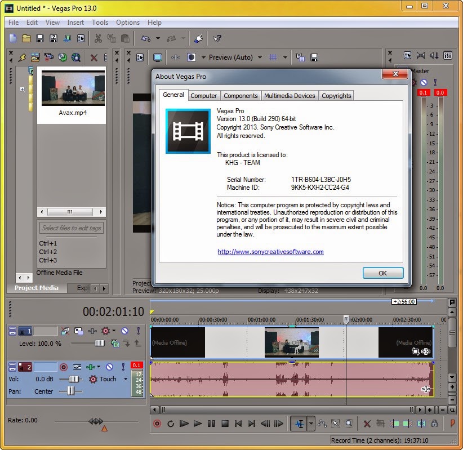Open the Insert menu

pos(75,23)
